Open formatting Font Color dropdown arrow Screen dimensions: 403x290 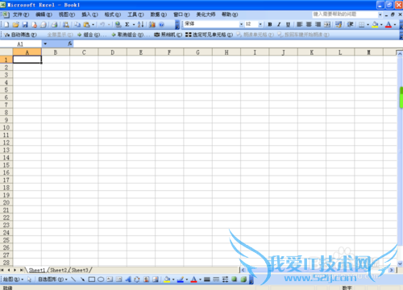point(395,25)
